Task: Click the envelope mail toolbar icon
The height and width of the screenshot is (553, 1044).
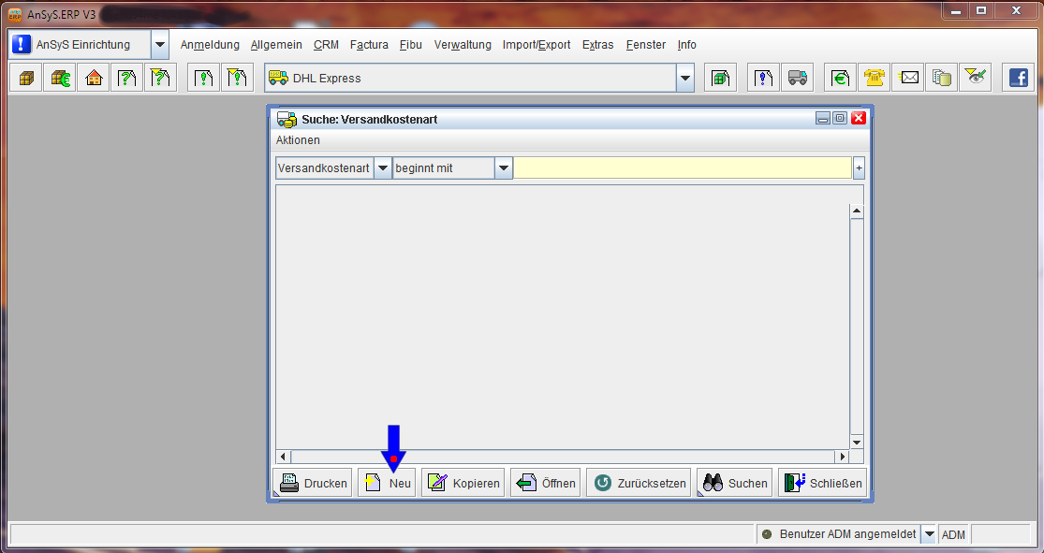Action: pos(908,79)
